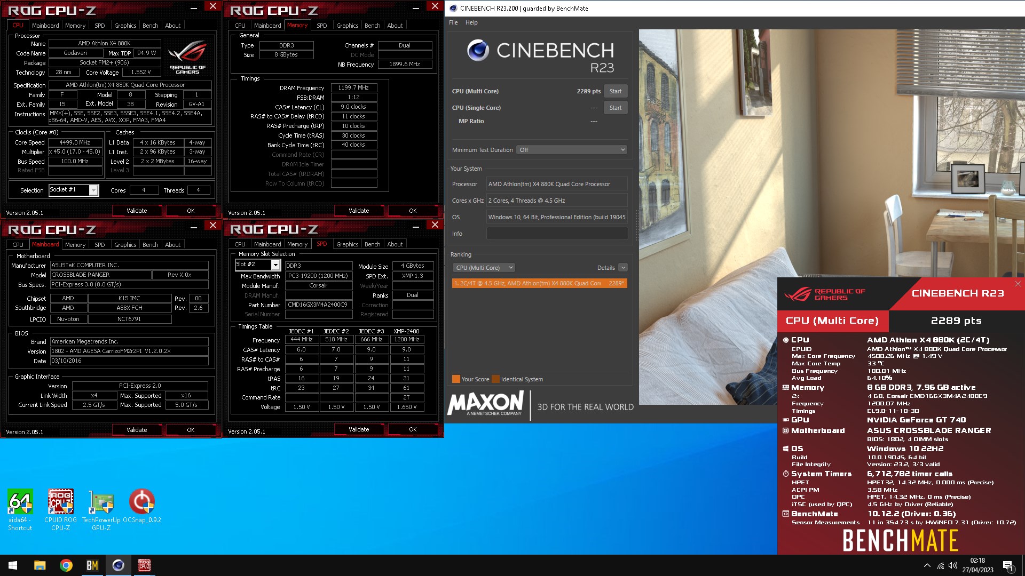1025x576 pixels.
Task: Open notification center icon
Action: [1008, 565]
